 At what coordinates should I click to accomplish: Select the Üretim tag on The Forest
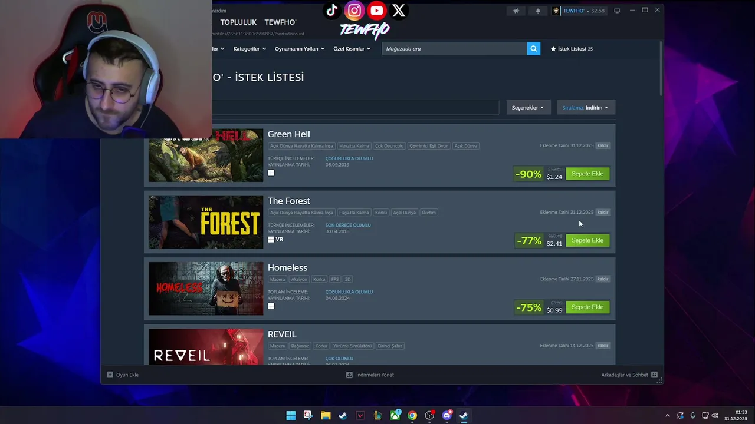(429, 213)
